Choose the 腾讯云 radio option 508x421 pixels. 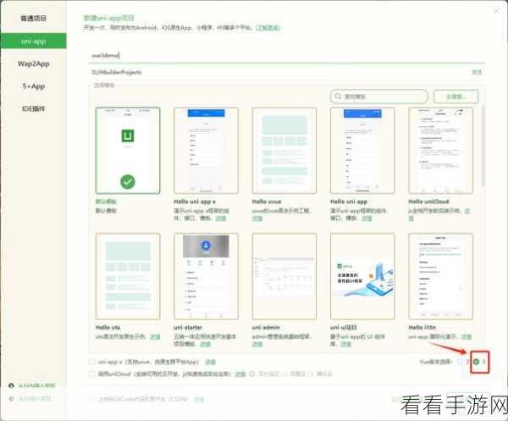(311, 374)
